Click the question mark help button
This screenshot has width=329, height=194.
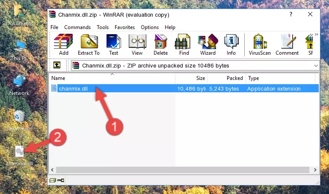pyautogui.click(x=291, y=14)
